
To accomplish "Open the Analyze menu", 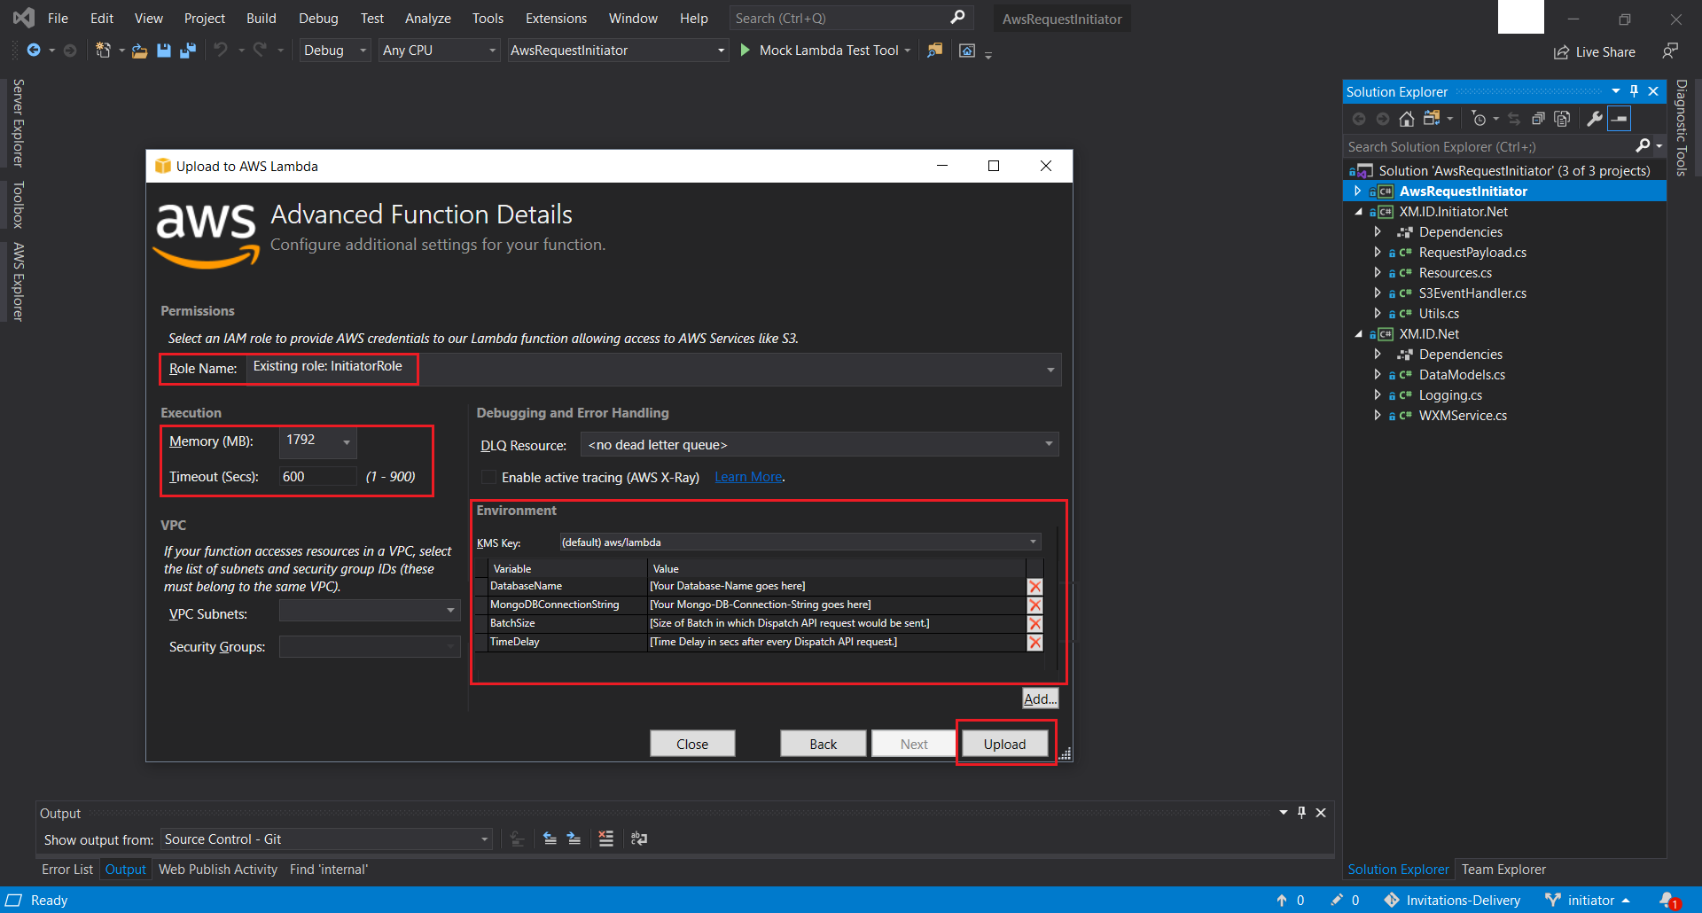I will pyautogui.click(x=427, y=18).
